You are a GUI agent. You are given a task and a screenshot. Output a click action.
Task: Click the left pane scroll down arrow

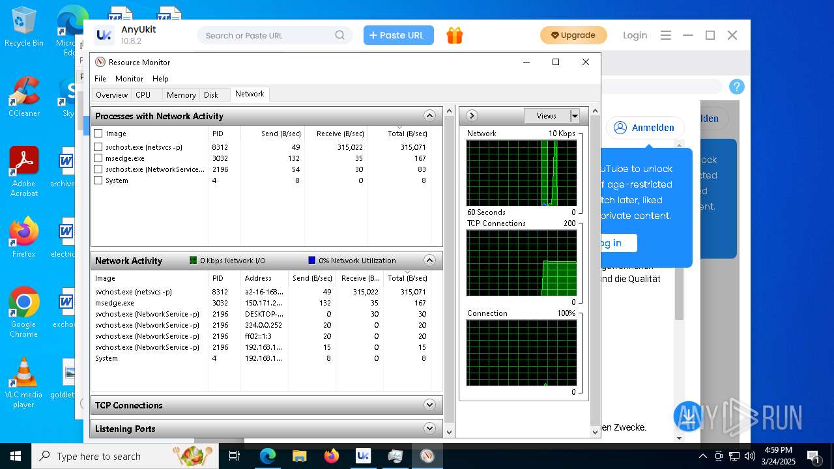pyautogui.click(x=448, y=431)
